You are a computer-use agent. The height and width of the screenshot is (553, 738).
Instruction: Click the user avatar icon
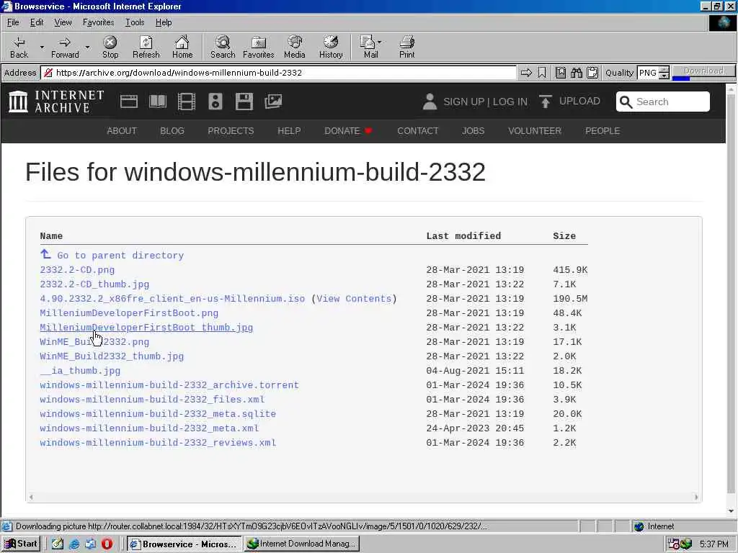pyautogui.click(x=430, y=102)
